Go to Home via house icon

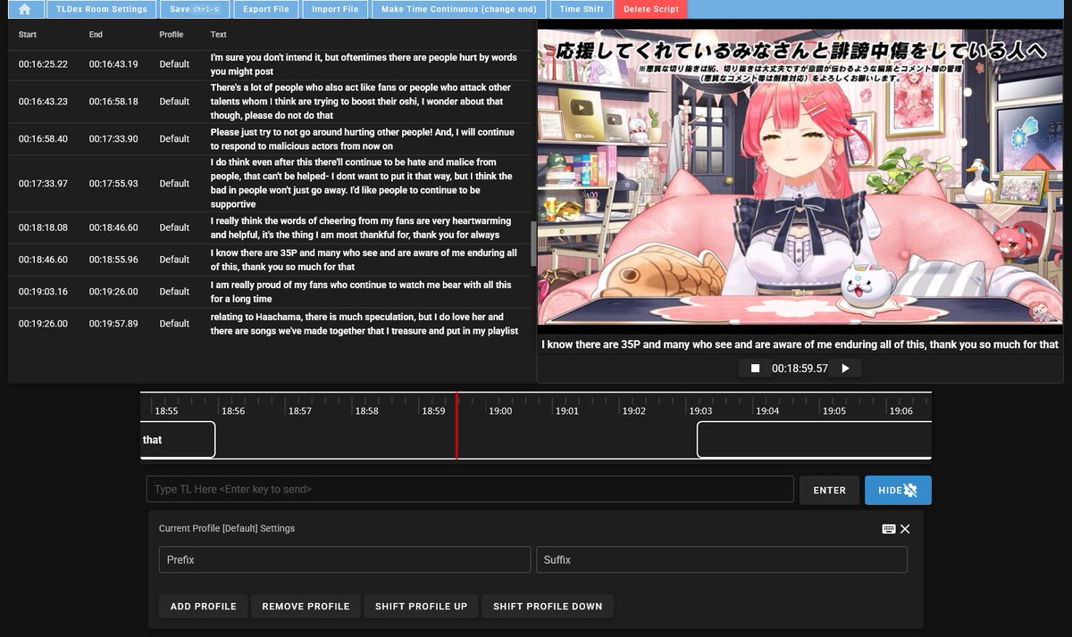click(x=25, y=9)
